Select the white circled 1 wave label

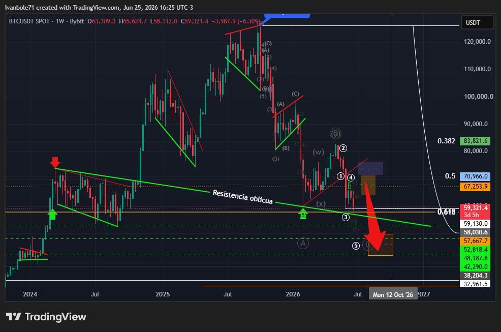[340, 176]
